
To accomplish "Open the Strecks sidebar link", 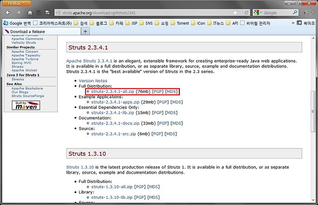I will pos(18,79).
